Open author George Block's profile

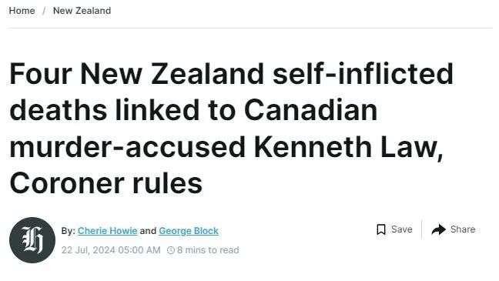189,231
